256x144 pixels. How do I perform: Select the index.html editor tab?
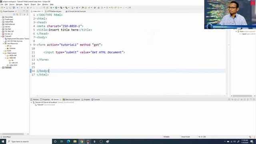(37, 11)
